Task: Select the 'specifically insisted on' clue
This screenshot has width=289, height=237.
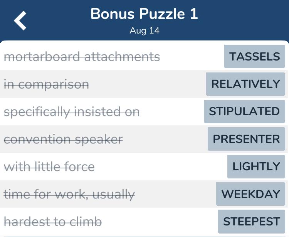Action: click(x=72, y=112)
